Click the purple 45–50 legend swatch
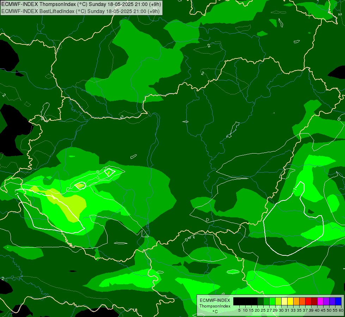Viewport: 345px width, 317px height. 326,301
